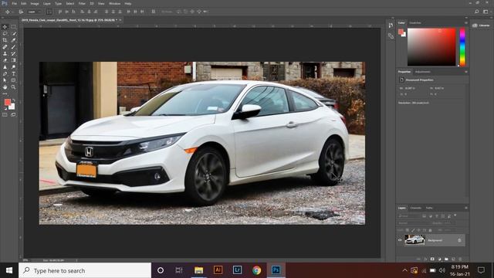Select the Path Selection tool
The image size is (494, 278).
5,80
